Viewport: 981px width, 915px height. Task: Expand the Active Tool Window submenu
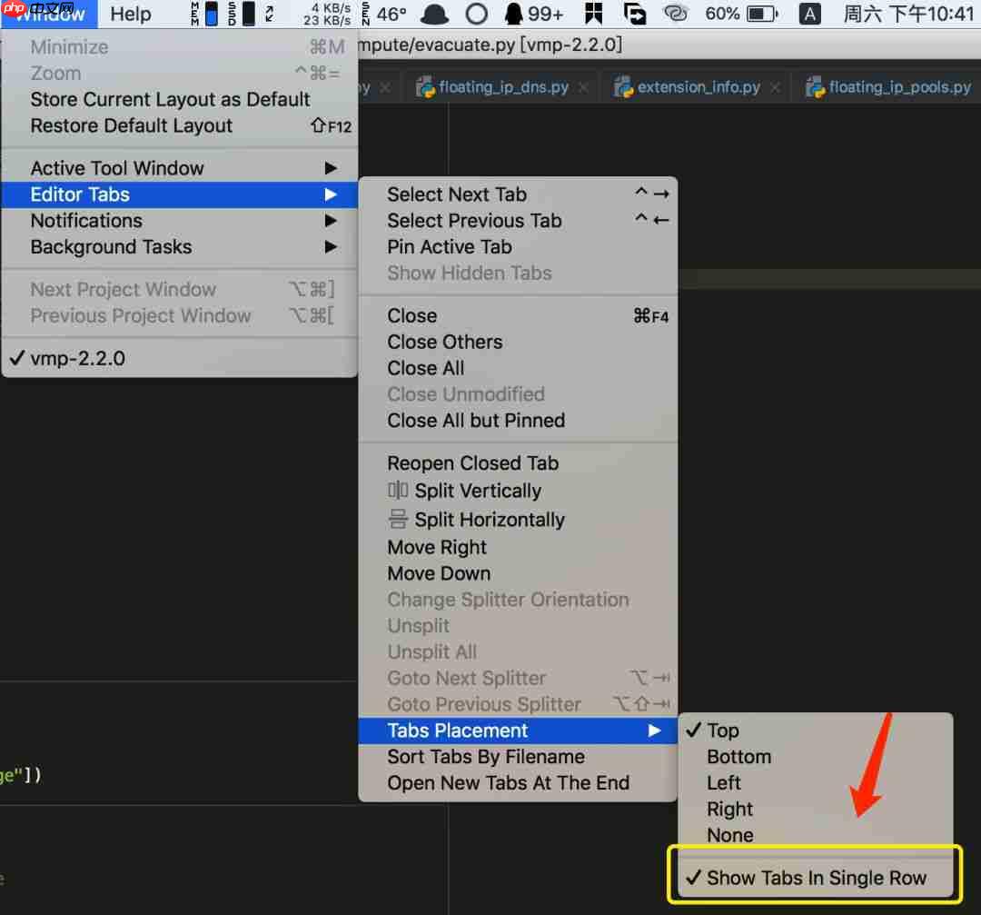116,167
